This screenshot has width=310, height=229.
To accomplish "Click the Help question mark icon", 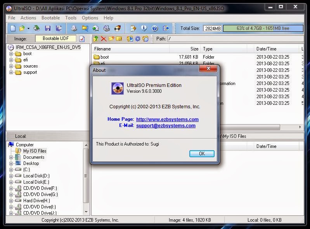I will pyautogui.click(x=155, y=28).
